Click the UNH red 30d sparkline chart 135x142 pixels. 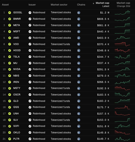[122, 114]
